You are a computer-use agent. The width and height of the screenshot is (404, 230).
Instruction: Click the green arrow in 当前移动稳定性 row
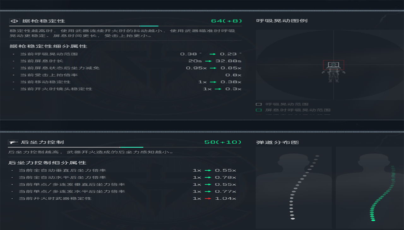tap(213, 82)
